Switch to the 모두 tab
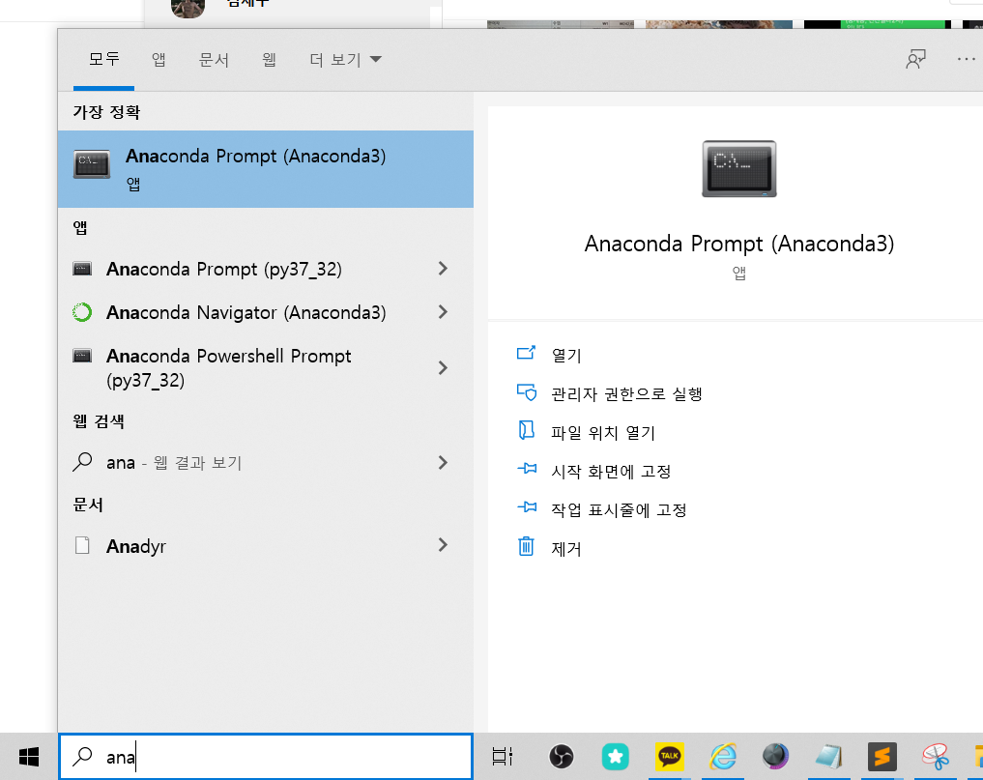983x780 pixels. (x=103, y=60)
